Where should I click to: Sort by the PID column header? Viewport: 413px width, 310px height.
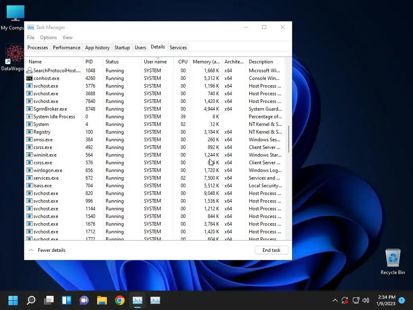click(93, 62)
